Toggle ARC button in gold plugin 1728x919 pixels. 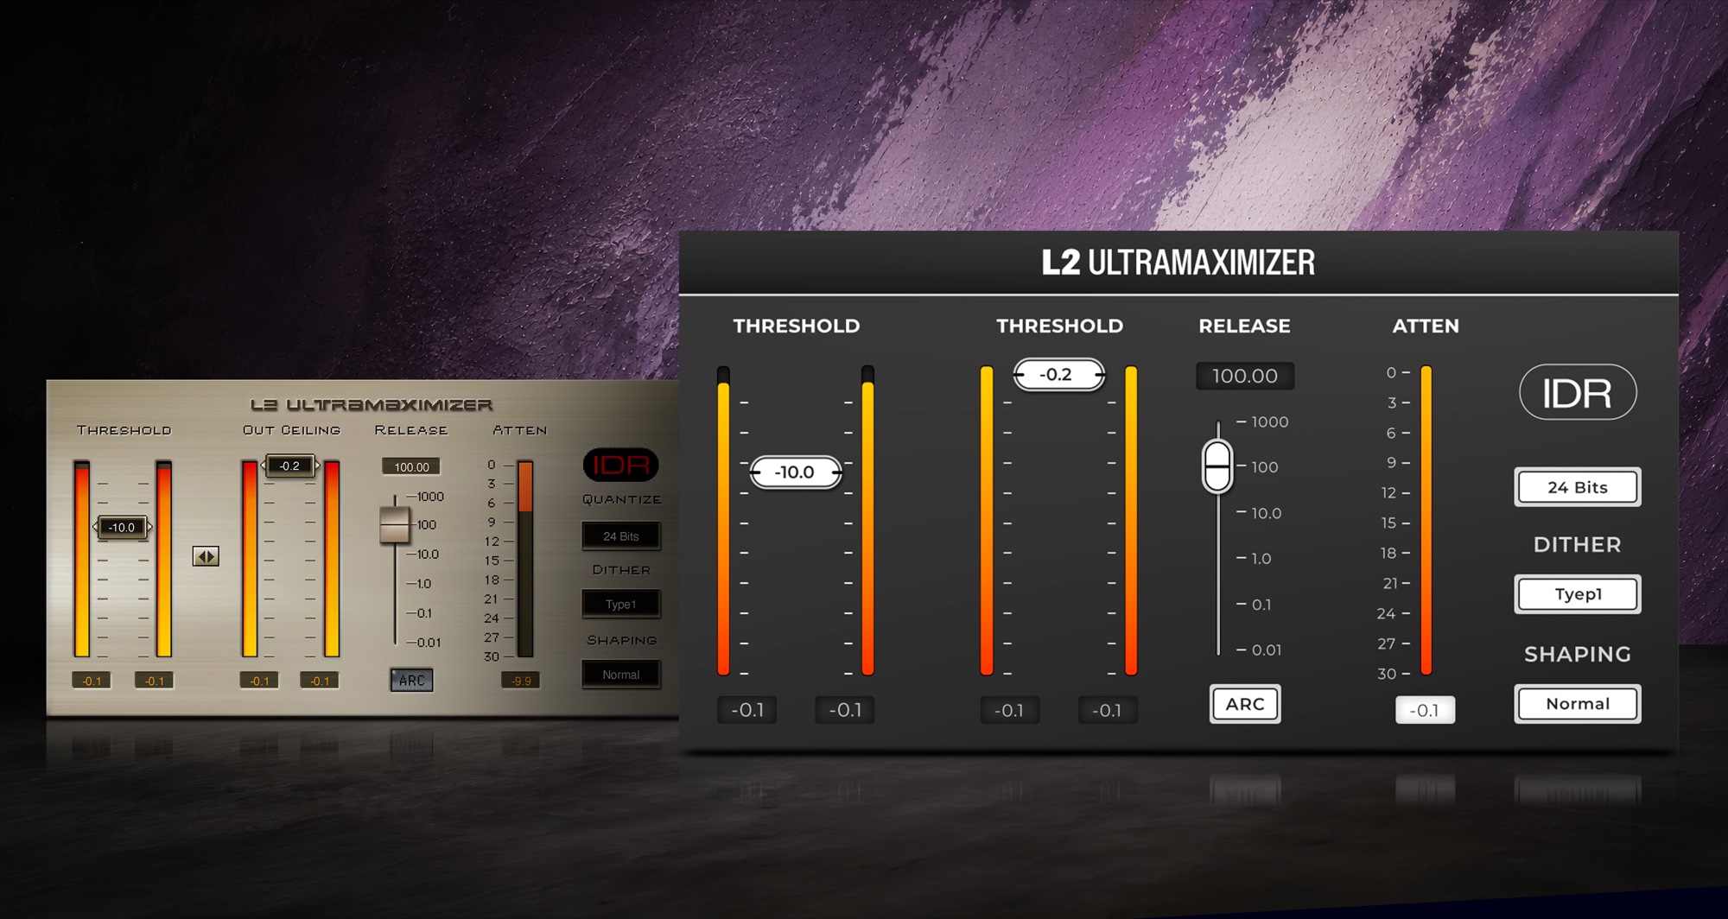[411, 680]
